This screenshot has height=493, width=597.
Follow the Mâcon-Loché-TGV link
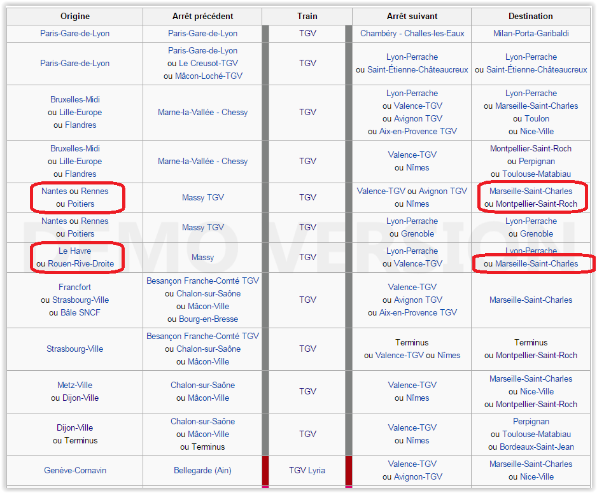(209, 76)
